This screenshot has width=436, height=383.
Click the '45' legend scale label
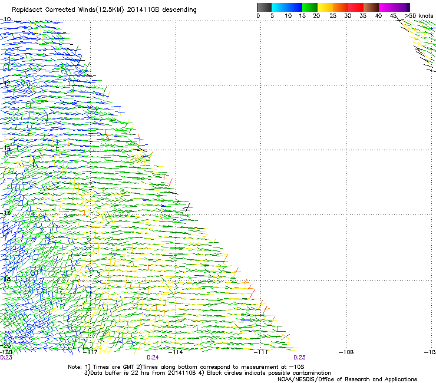393,16
